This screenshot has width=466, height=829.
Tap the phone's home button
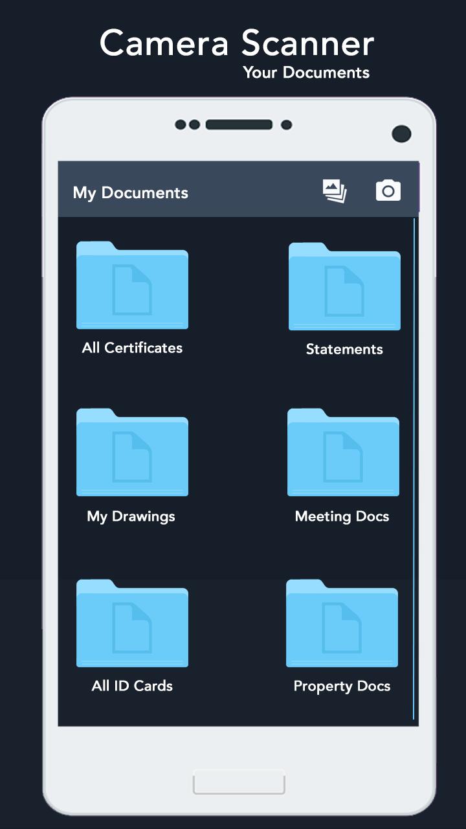(239, 782)
